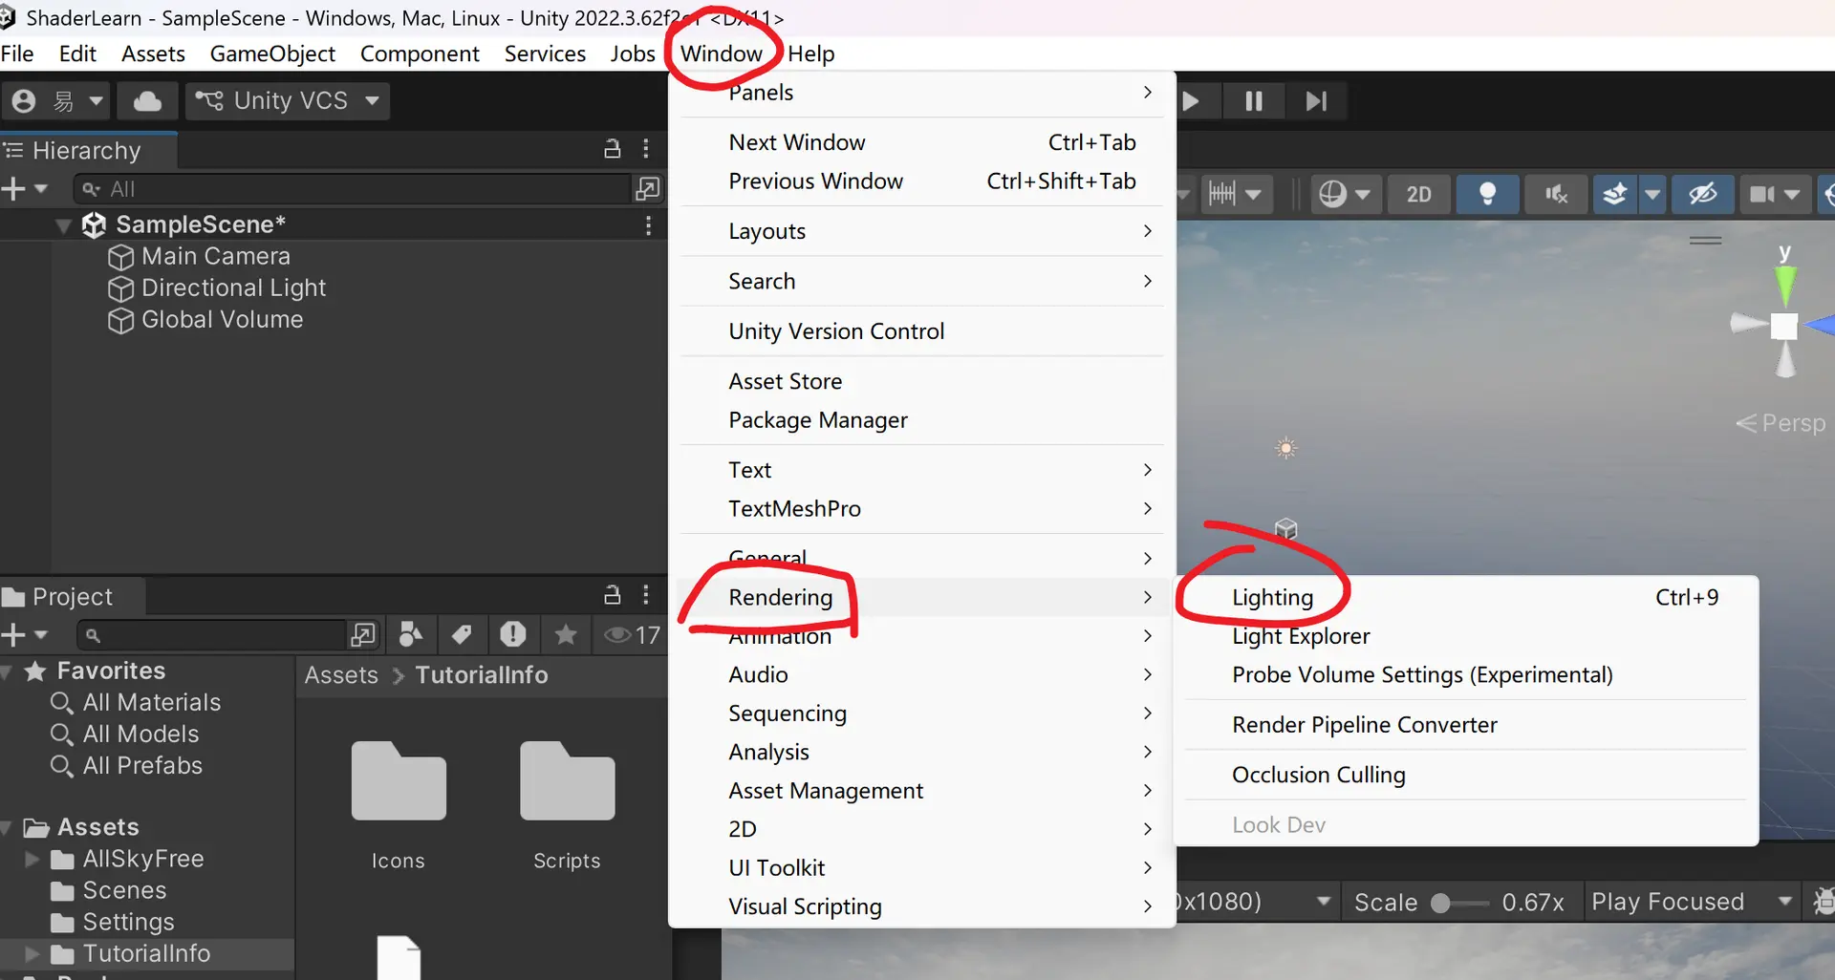The image size is (1835, 980).
Task: Toggle hidden packages visibility counter
Action: tap(633, 635)
